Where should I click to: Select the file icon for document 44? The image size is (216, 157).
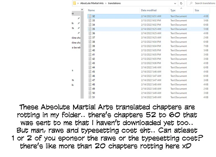click(x=90, y=67)
